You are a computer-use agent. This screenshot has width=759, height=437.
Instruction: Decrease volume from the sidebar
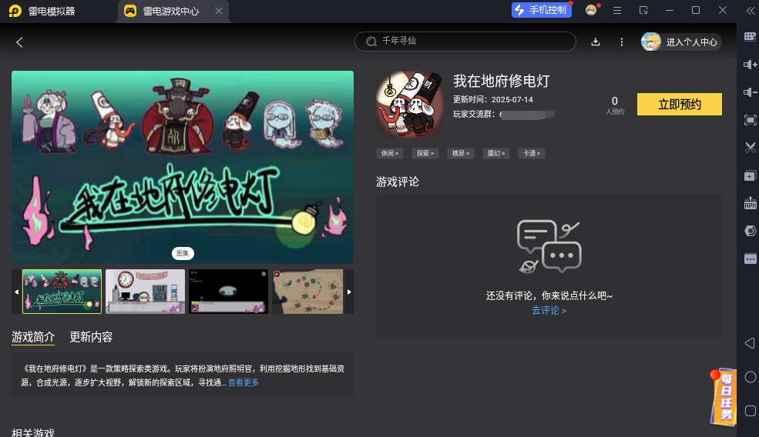click(750, 92)
